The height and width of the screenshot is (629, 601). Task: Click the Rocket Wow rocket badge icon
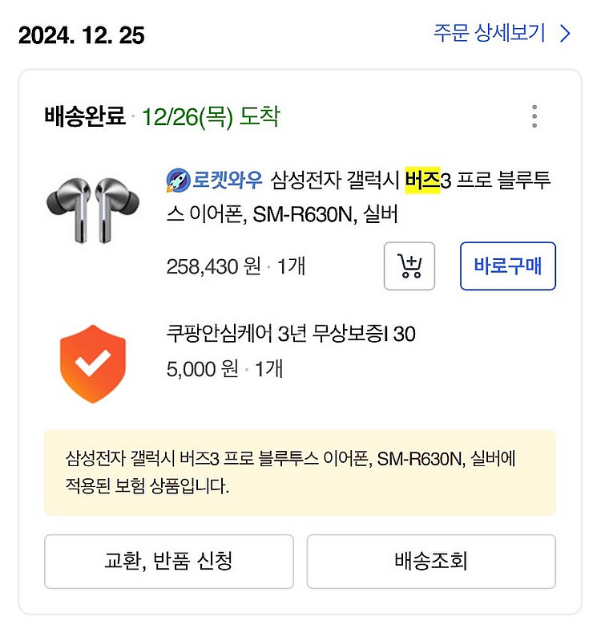(x=177, y=179)
